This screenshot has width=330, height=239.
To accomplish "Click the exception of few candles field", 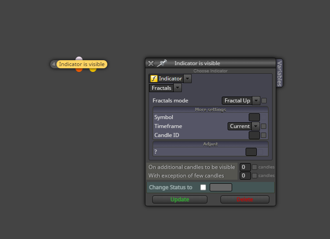I will [245, 175].
